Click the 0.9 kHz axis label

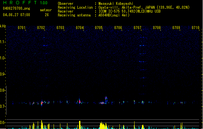pyautogui.click(x=2, y=74)
